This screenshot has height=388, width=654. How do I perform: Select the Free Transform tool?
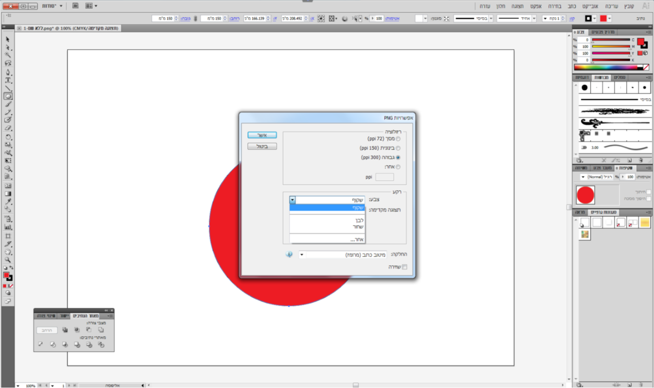8,161
